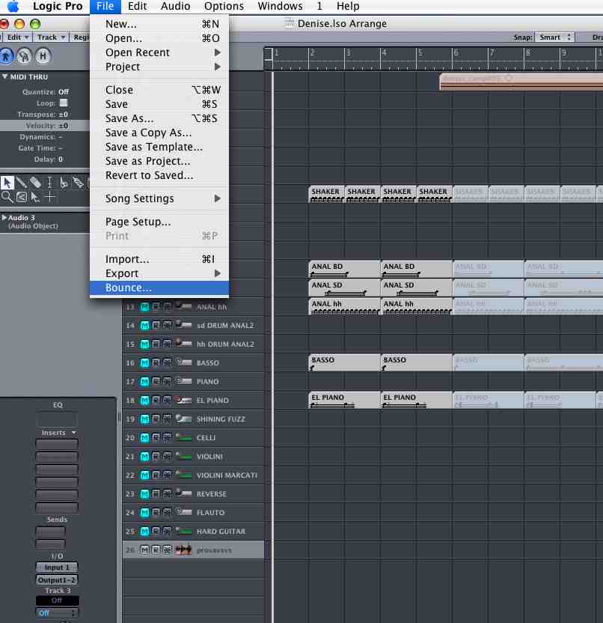Click the instrument icon on FLAUTO track
This screenshot has width=603, height=623.
184,512
